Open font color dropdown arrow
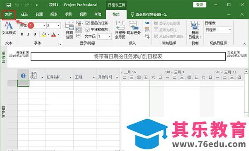This screenshot has width=249, height=151. pyautogui.click(x=58, y=34)
